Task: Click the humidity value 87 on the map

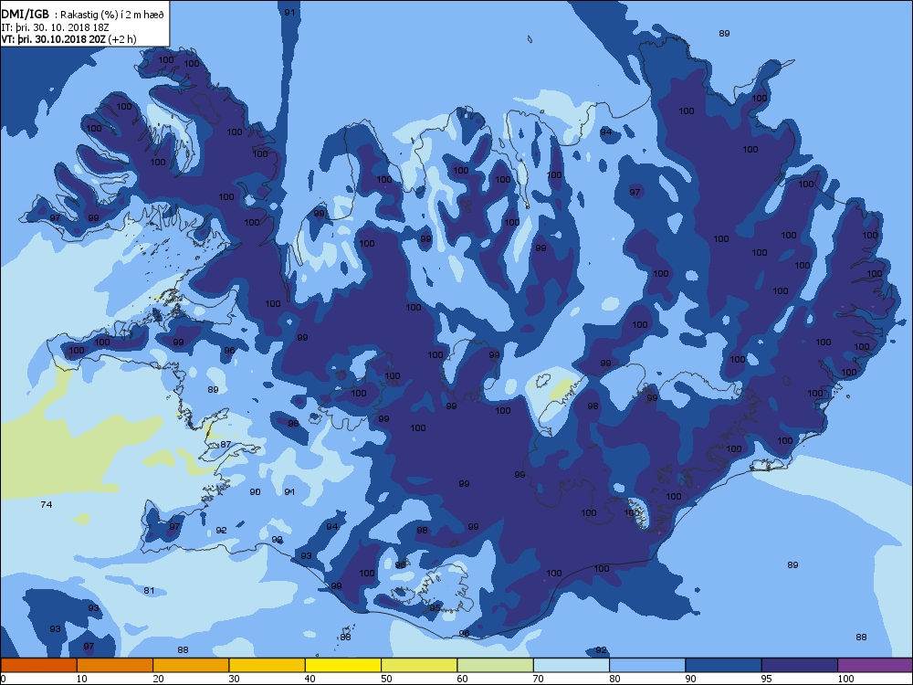Action: [x=226, y=445]
